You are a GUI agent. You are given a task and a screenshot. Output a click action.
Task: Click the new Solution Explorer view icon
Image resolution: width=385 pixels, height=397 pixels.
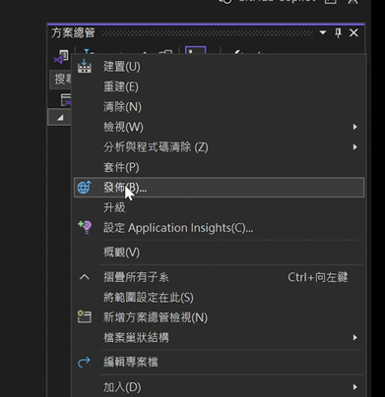pos(85,316)
